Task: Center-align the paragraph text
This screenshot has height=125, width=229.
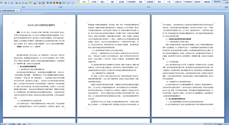Action: point(51,3)
